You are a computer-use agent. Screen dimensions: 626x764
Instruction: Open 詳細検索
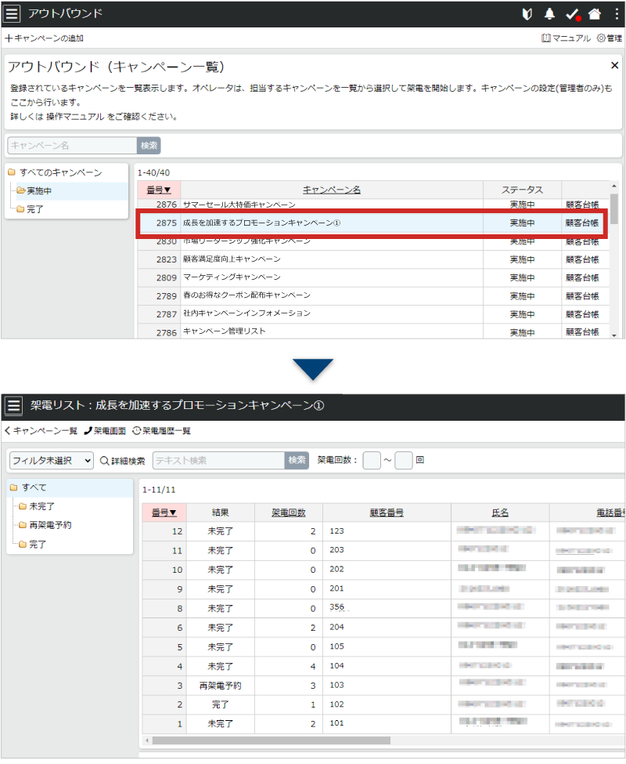(123, 461)
